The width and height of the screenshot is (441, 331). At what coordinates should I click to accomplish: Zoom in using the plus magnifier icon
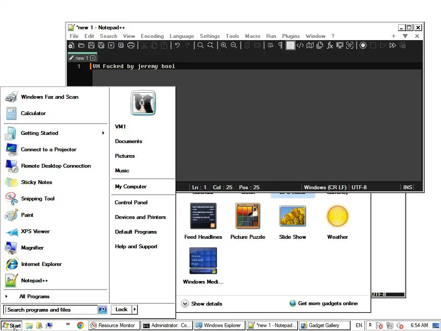[x=224, y=45]
